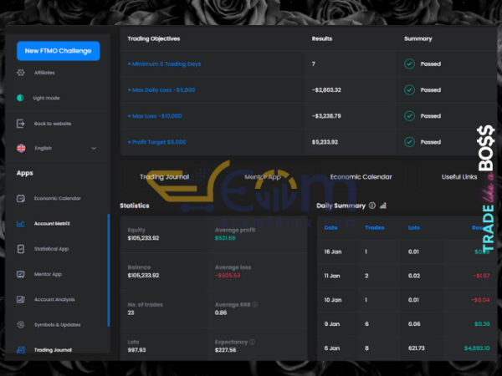
Task: Click the New FTMO Challenge button
Action: [x=58, y=51]
